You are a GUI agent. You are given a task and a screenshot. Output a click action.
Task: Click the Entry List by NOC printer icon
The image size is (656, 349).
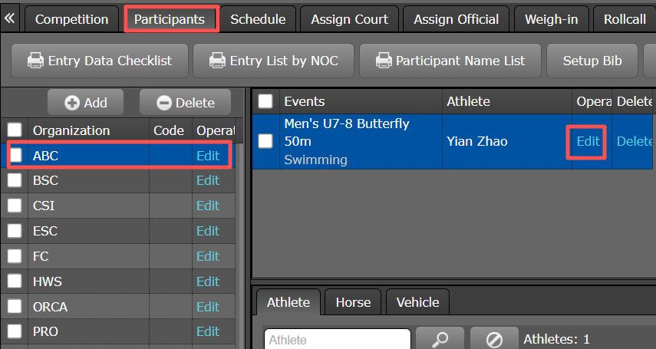point(217,61)
